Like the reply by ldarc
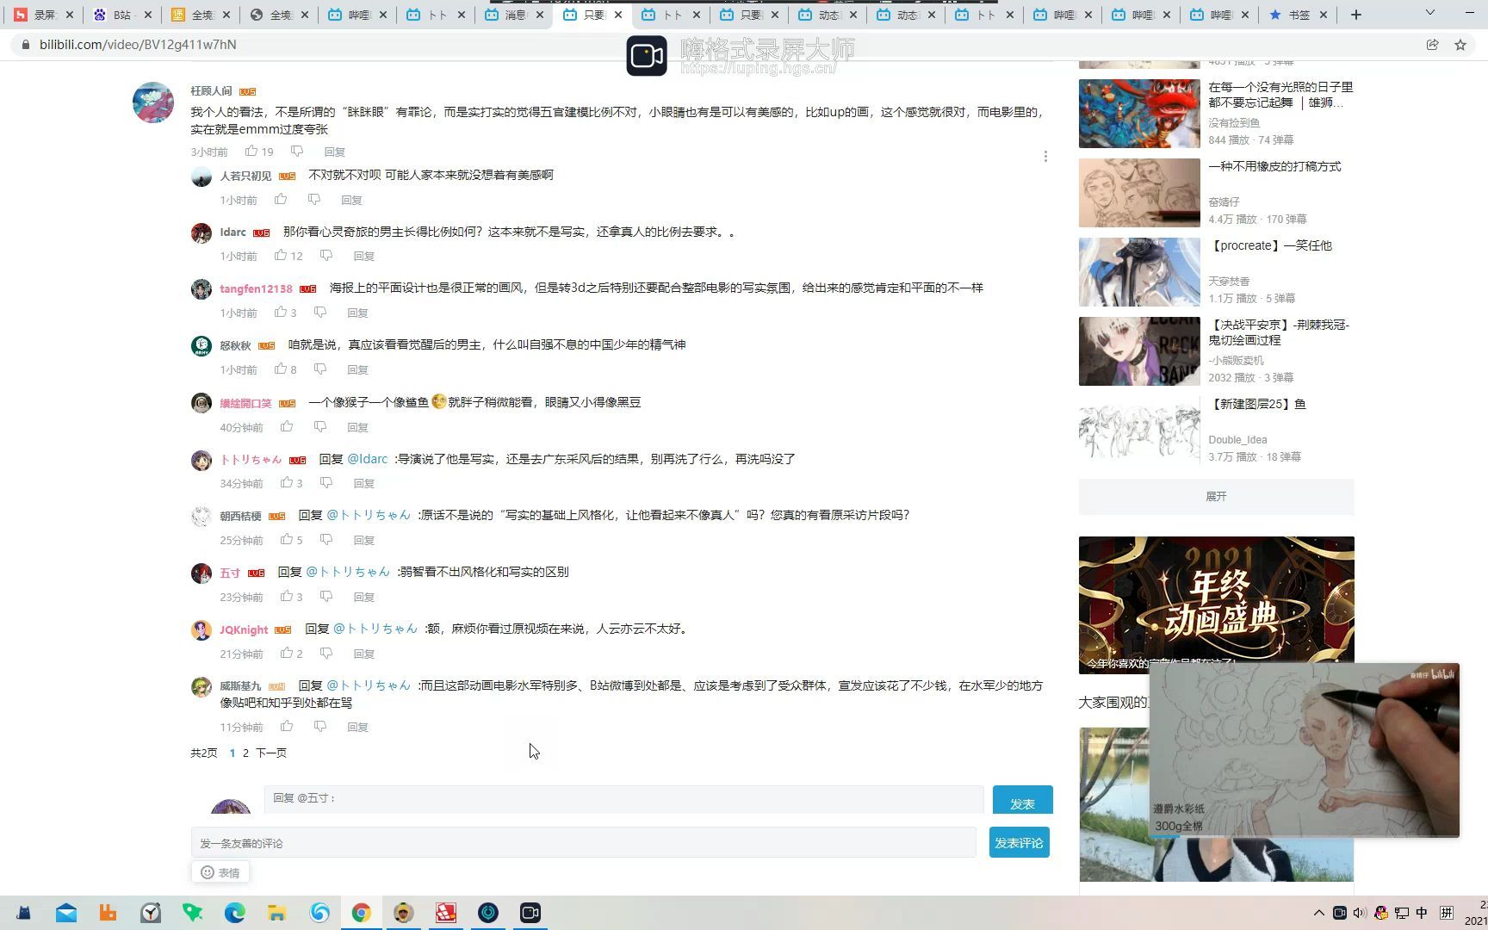The width and height of the screenshot is (1488, 930). tap(281, 256)
